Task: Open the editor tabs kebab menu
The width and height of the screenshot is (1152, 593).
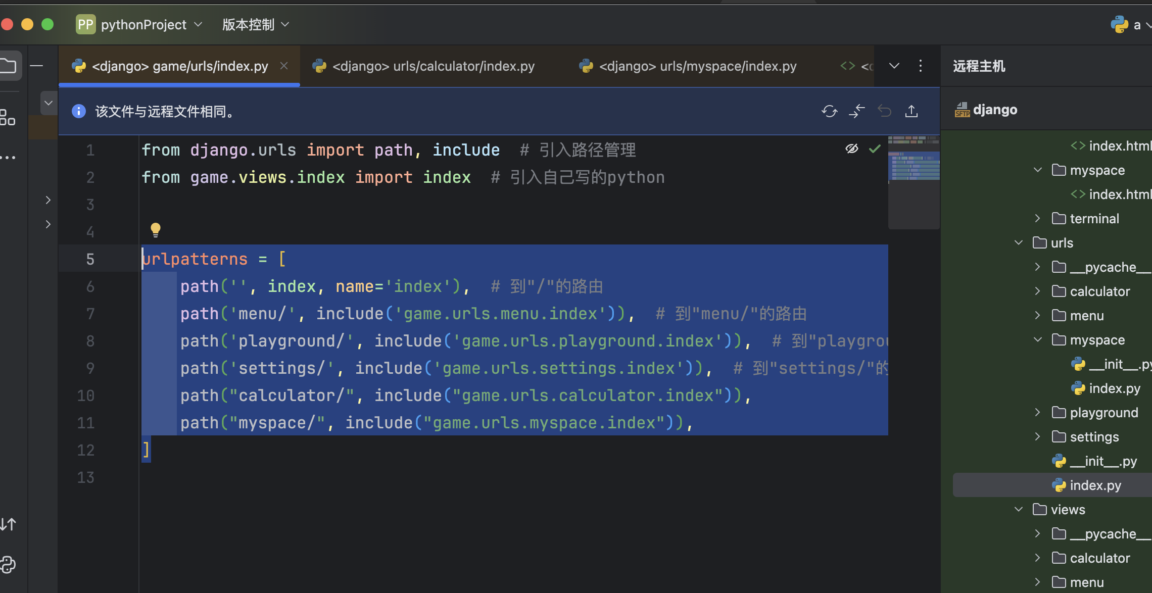Action: pyautogui.click(x=921, y=66)
